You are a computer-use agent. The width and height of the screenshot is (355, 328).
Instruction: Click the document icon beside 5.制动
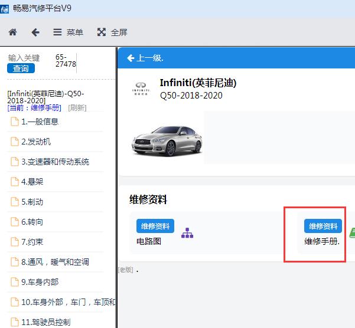coord(15,202)
